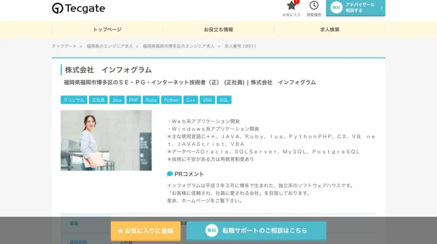Select the Ruby tag
437x244 pixels.
[x=151, y=100]
